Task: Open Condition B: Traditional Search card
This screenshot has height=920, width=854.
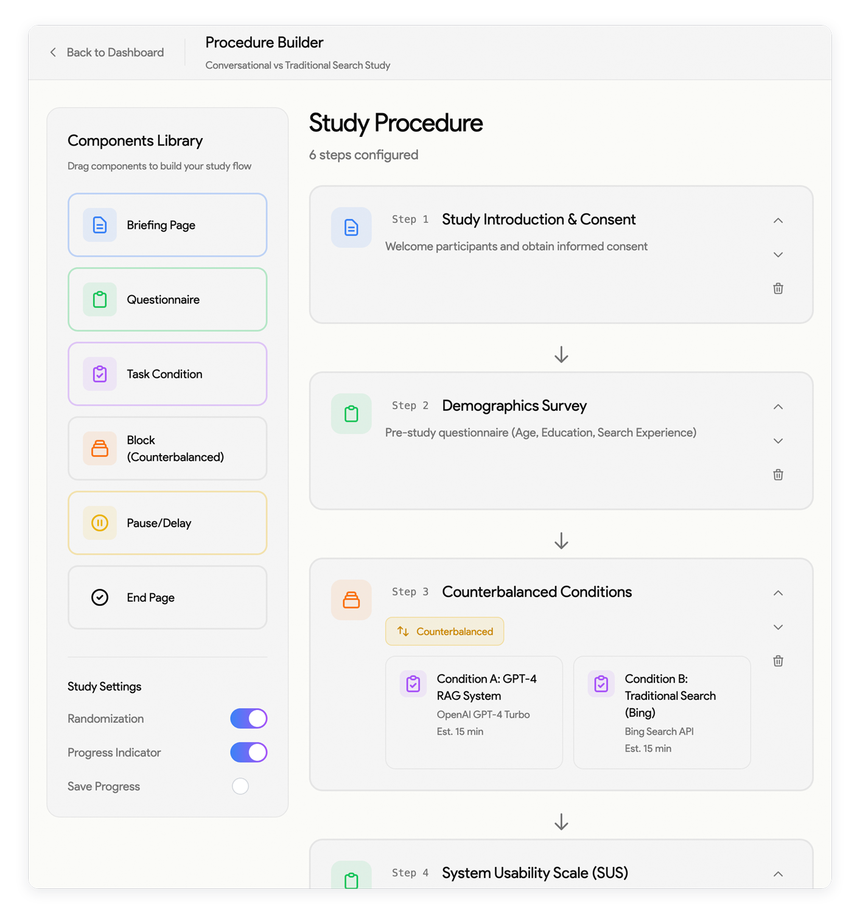Action: 662,712
